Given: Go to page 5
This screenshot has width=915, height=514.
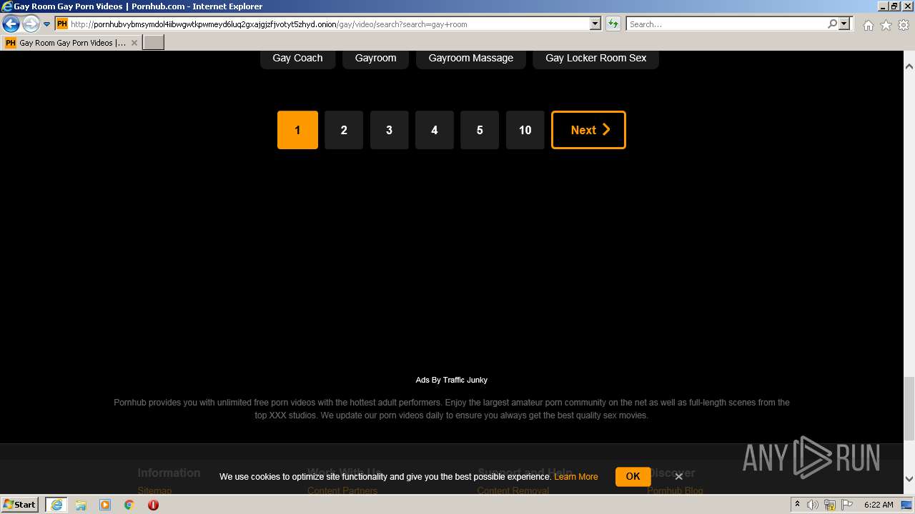Looking at the screenshot, I should [x=480, y=130].
